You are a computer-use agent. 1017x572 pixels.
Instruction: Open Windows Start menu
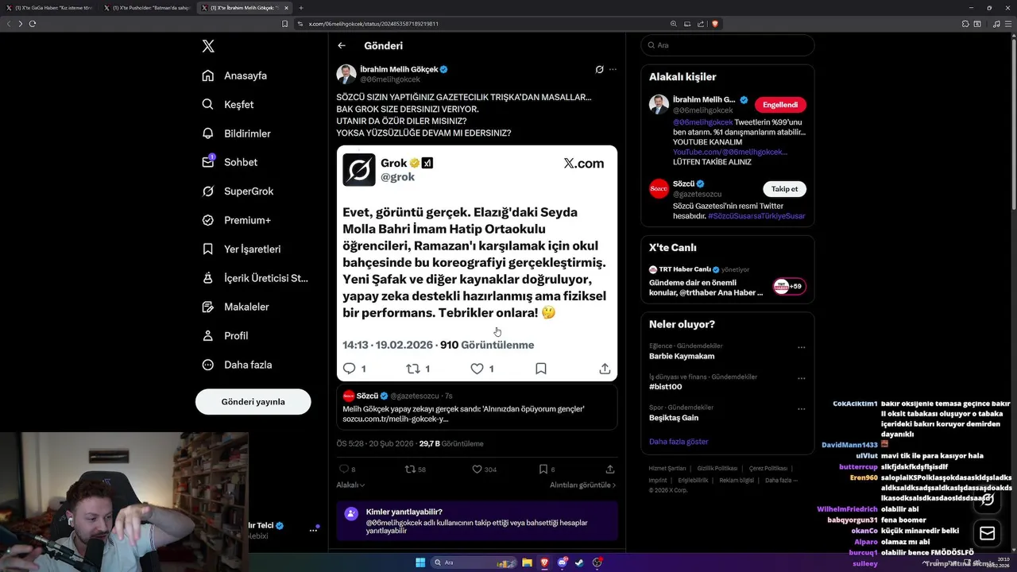tap(420, 562)
